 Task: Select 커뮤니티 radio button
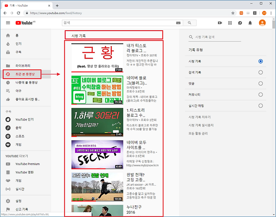click(x=261, y=95)
